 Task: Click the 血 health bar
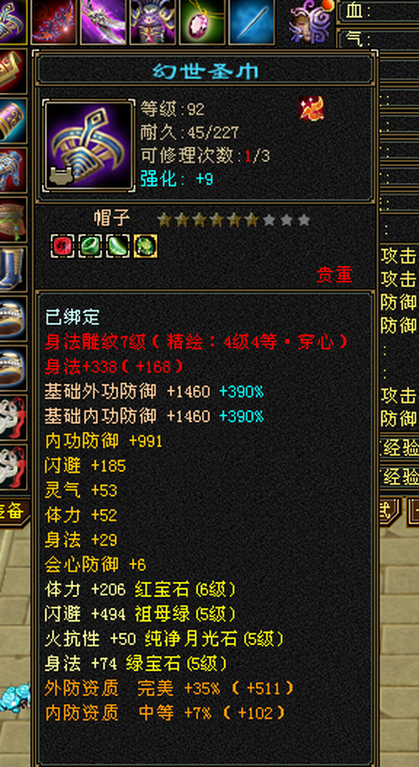[378, 10]
